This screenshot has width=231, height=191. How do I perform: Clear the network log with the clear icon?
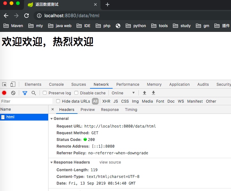click(13, 93)
